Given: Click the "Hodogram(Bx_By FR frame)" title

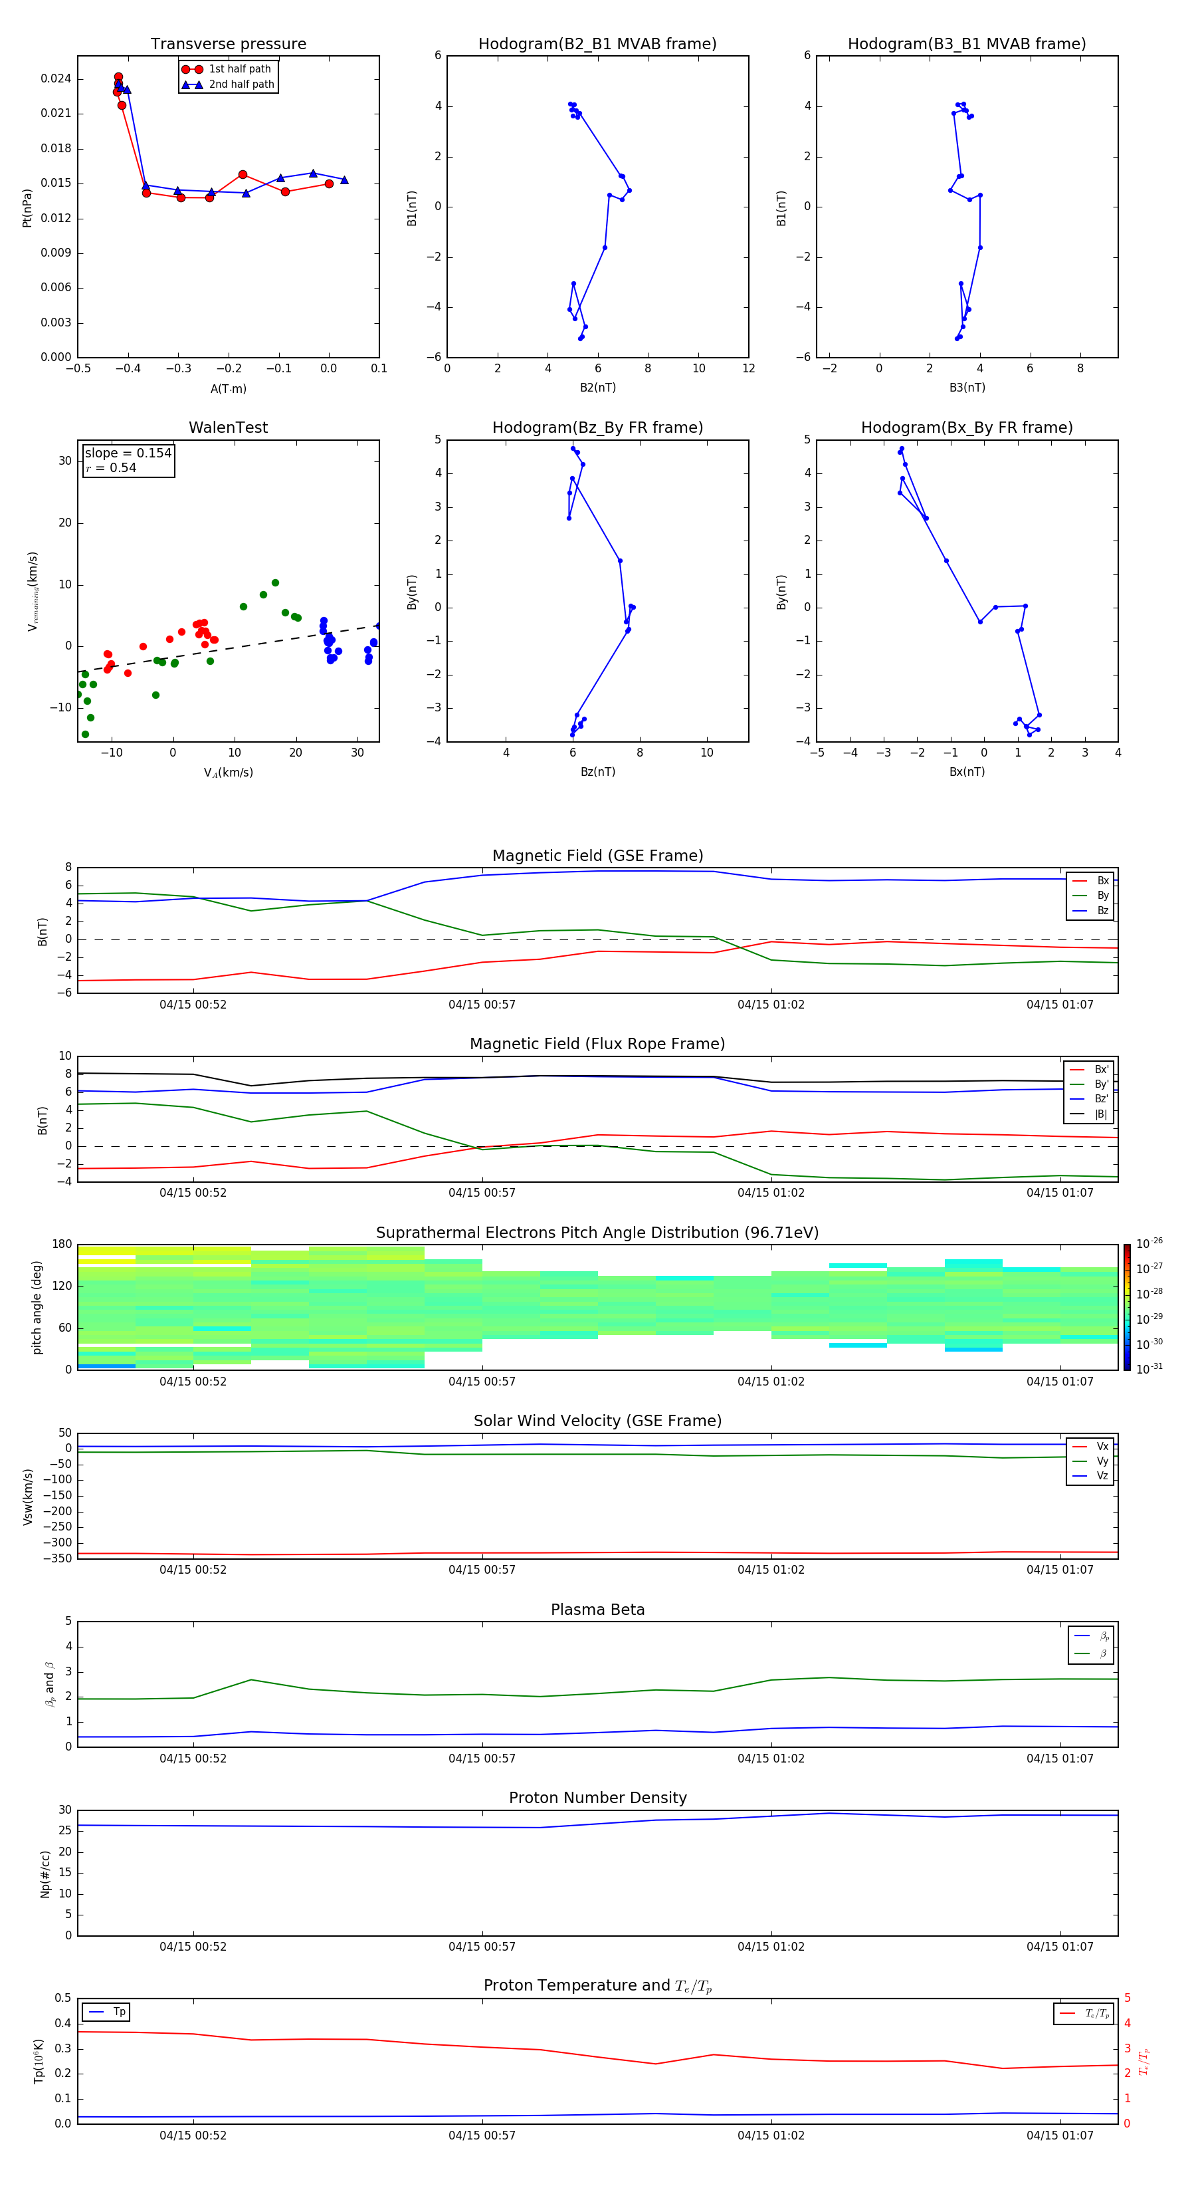Looking at the screenshot, I should click(966, 427).
